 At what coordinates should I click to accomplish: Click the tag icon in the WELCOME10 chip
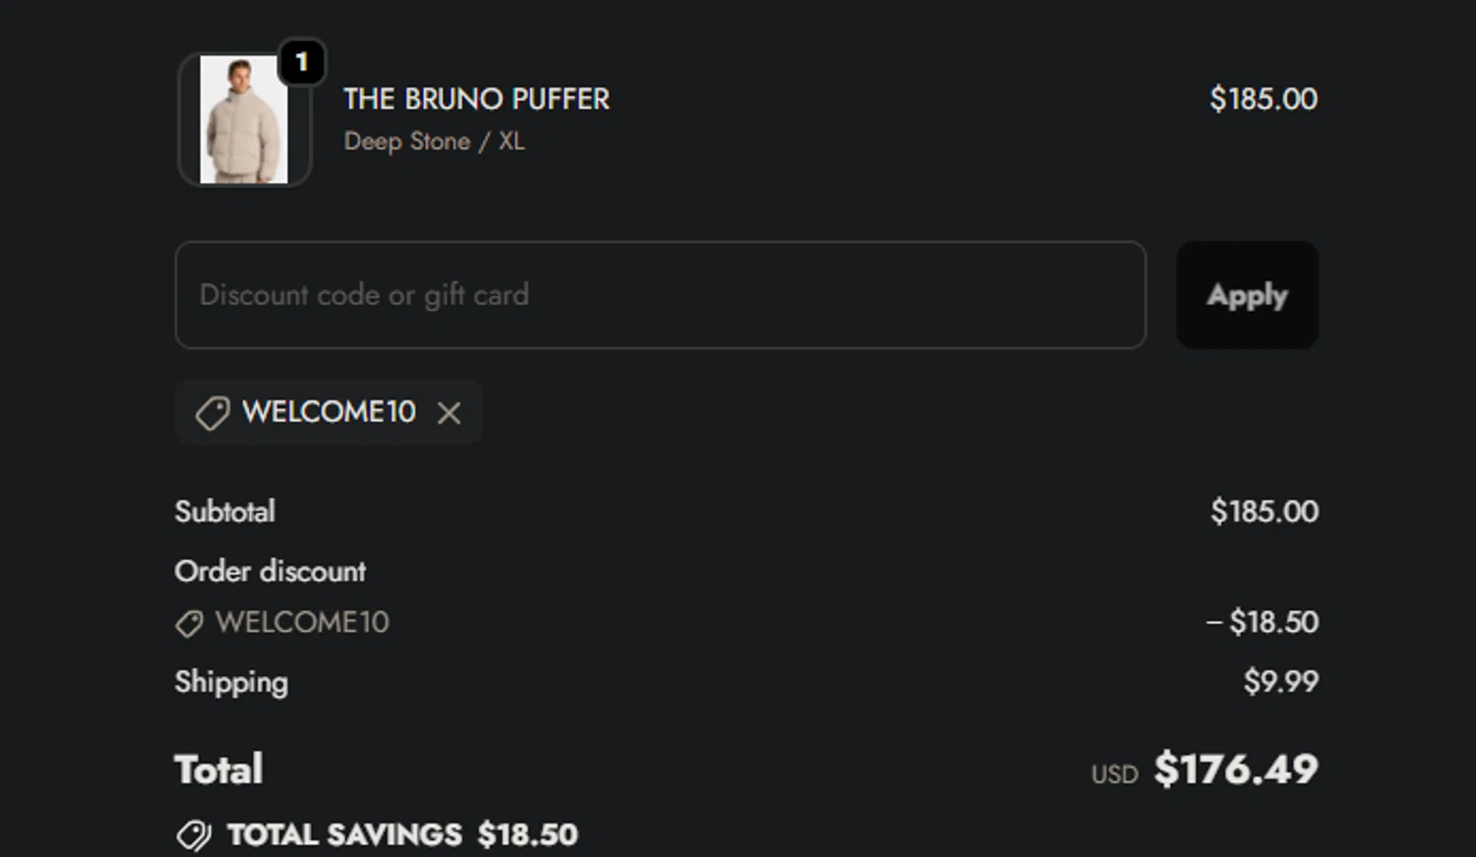click(x=212, y=413)
